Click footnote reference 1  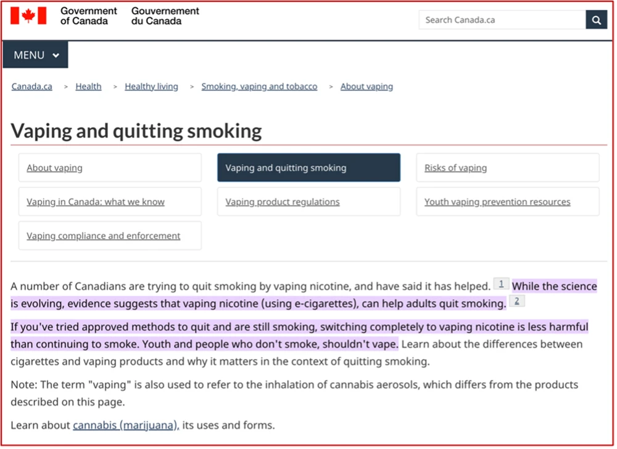point(501,284)
